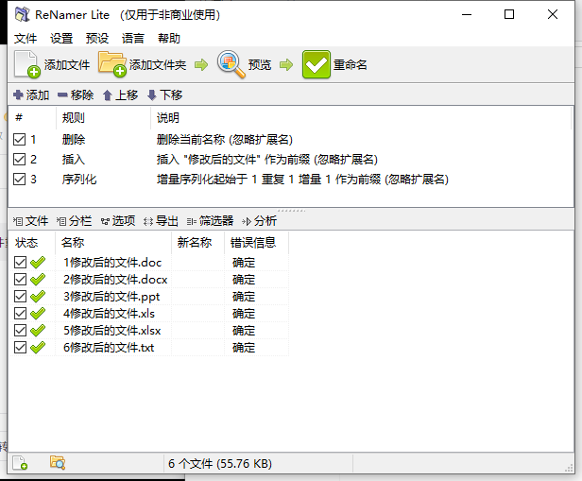
Task: Click the green status check of 6修改后的文件.txt
Action: [38, 348]
